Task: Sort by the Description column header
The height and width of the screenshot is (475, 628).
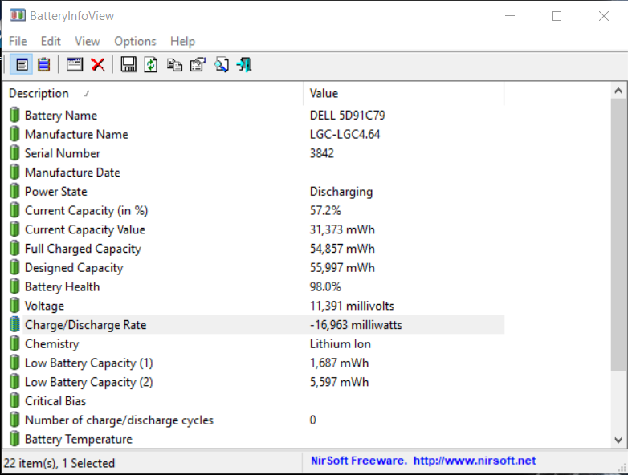Action: click(x=153, y=93)
